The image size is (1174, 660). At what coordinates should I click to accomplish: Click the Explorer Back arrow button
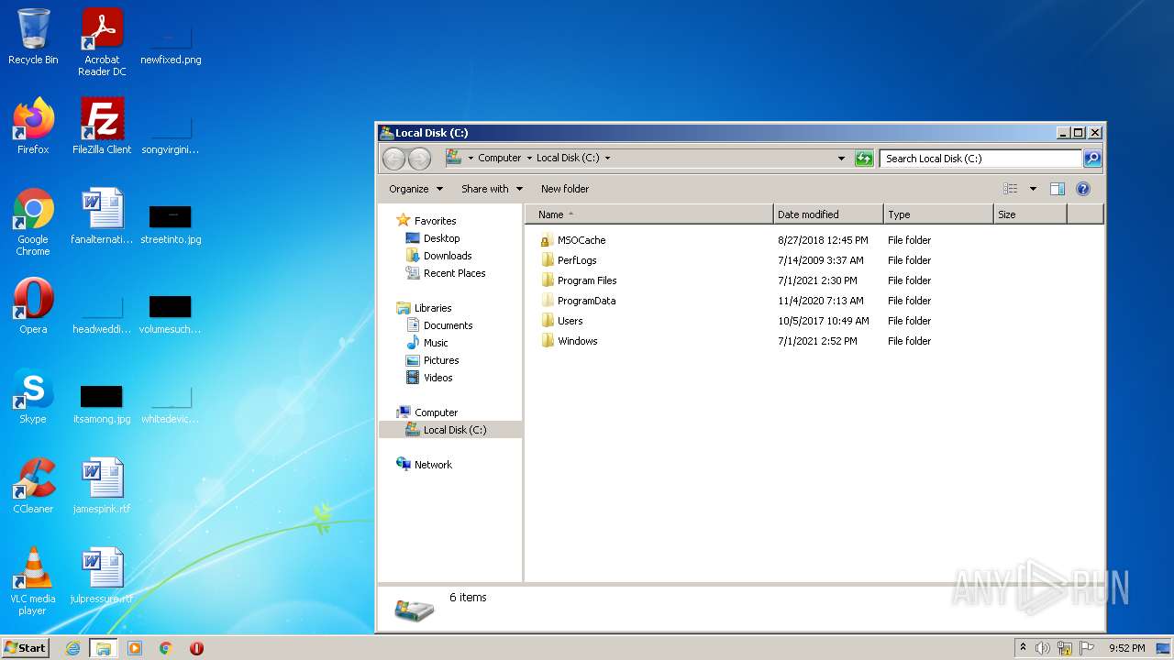pyautogui.click(x=393, y=159)
